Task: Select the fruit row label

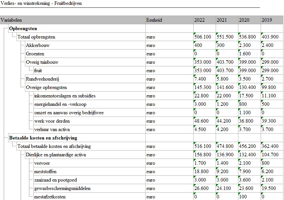Action: [38, 71]
